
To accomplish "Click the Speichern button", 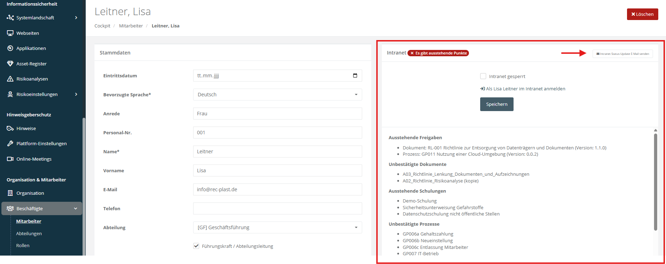I will (496, 104).
